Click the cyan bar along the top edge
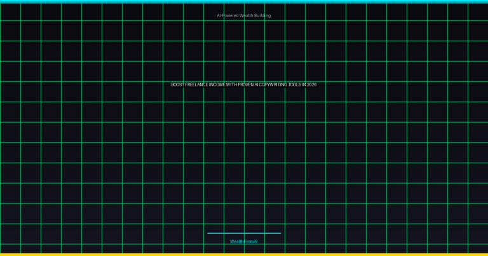 (243, 1)
